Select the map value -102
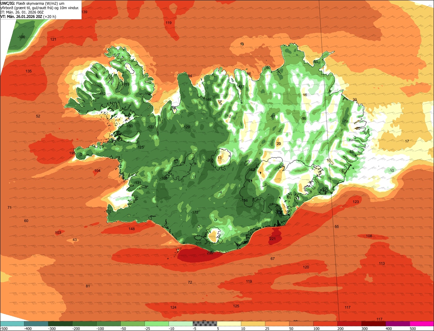434x331 pixels. [108, 211]
